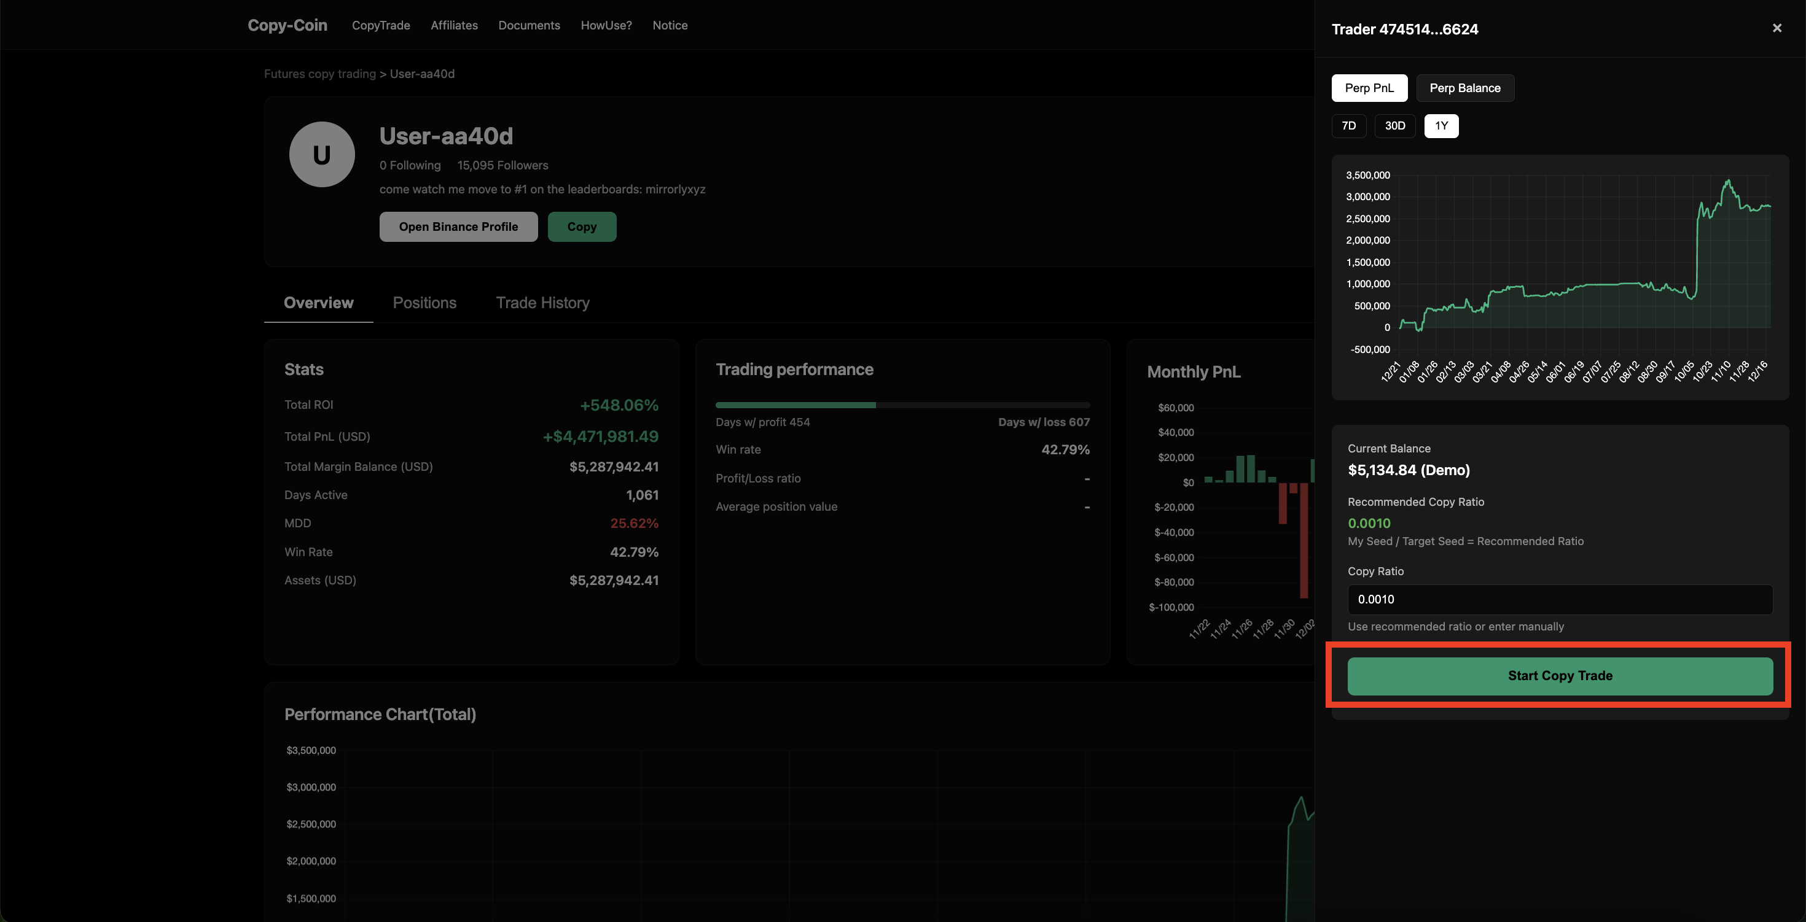The width and height of the screenshot is (1806, 922).
Task: Click the U avatar of User-aa40d
Action: click(x=322, y=155)
